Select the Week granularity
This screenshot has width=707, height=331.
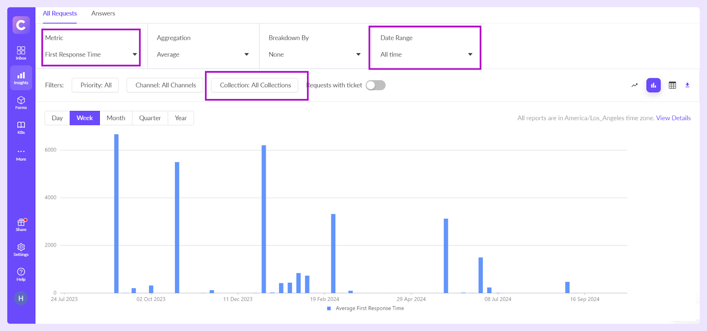point(85,118)
